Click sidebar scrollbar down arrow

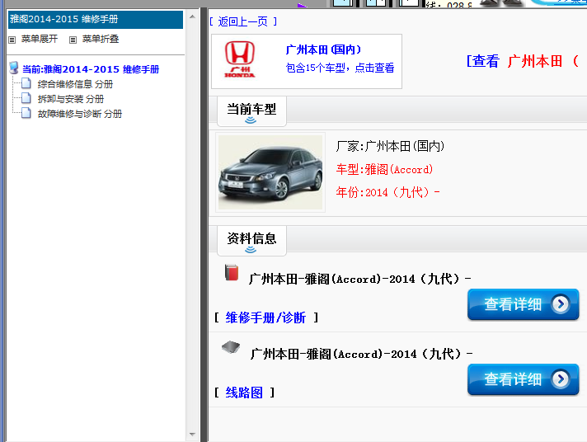tap(192, 435)
